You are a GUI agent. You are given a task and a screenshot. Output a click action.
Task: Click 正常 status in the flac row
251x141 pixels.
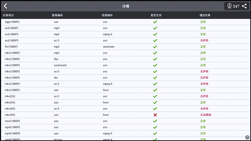pos(203,59)
